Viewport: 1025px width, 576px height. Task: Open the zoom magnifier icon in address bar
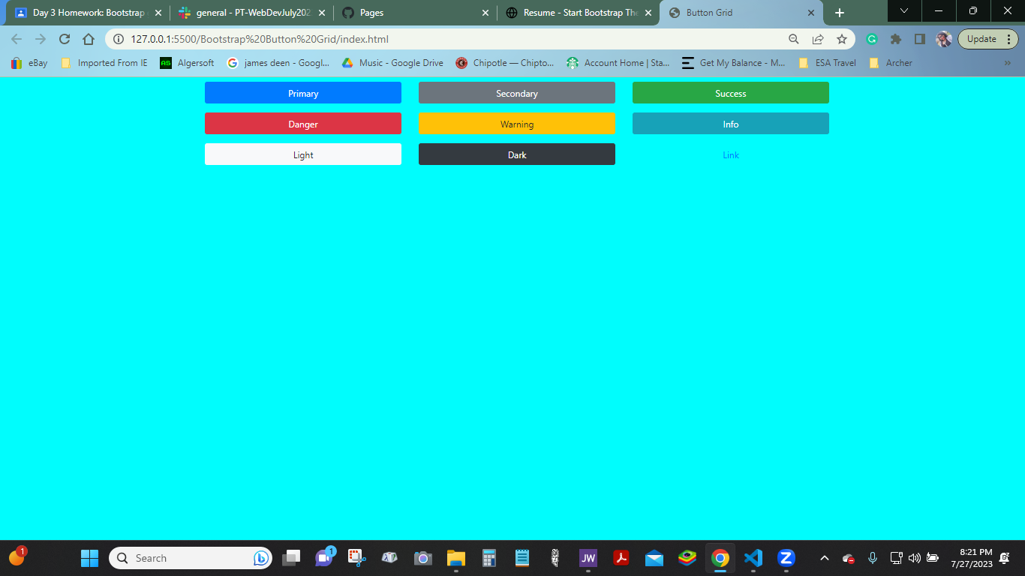pos(794,39)
